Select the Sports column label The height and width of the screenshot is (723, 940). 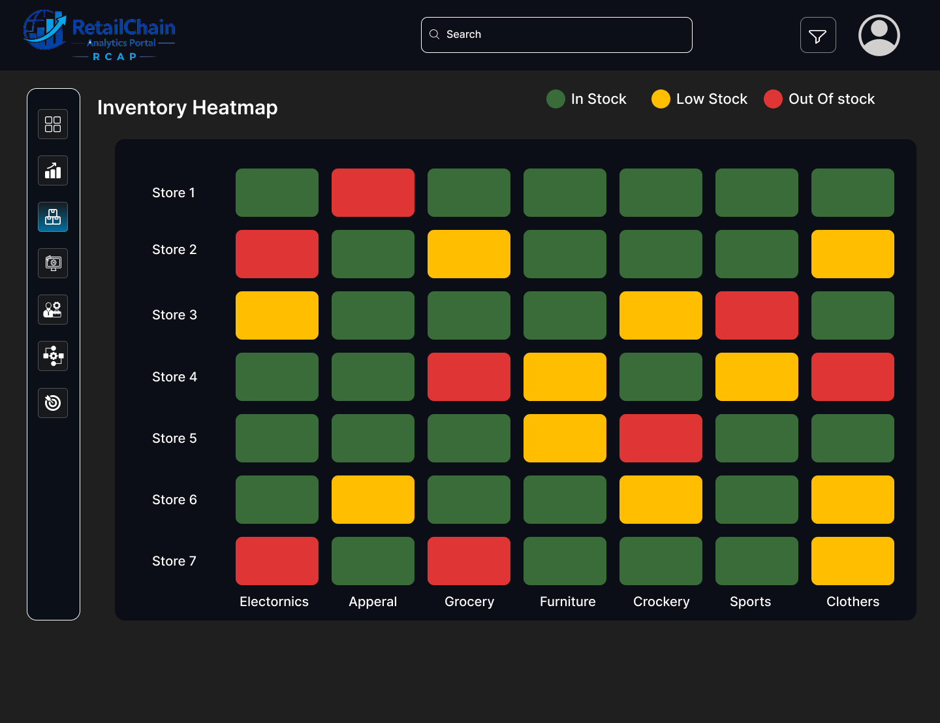[x=750, y=602]
